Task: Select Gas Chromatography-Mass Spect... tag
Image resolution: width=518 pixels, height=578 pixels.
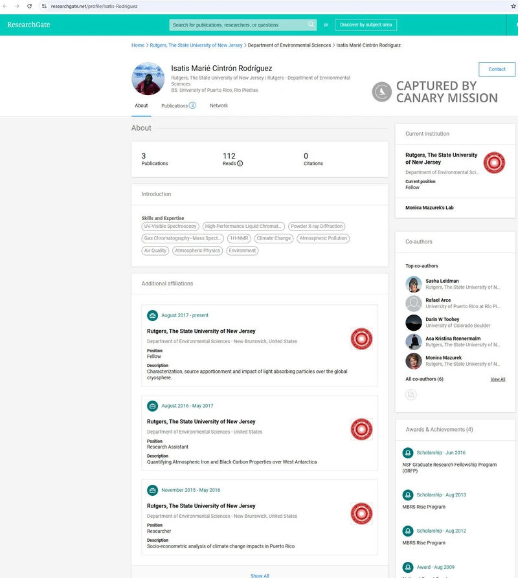Action: [183, 238]
